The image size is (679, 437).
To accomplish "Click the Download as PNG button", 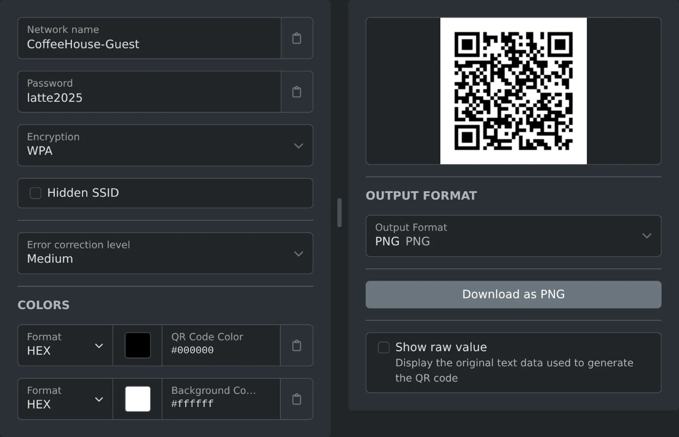I will coord(513,295).
